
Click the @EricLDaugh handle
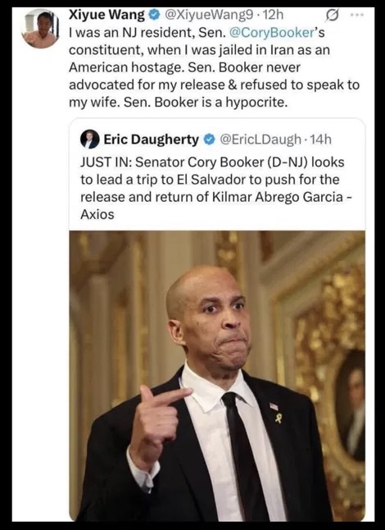pos(260,139)
